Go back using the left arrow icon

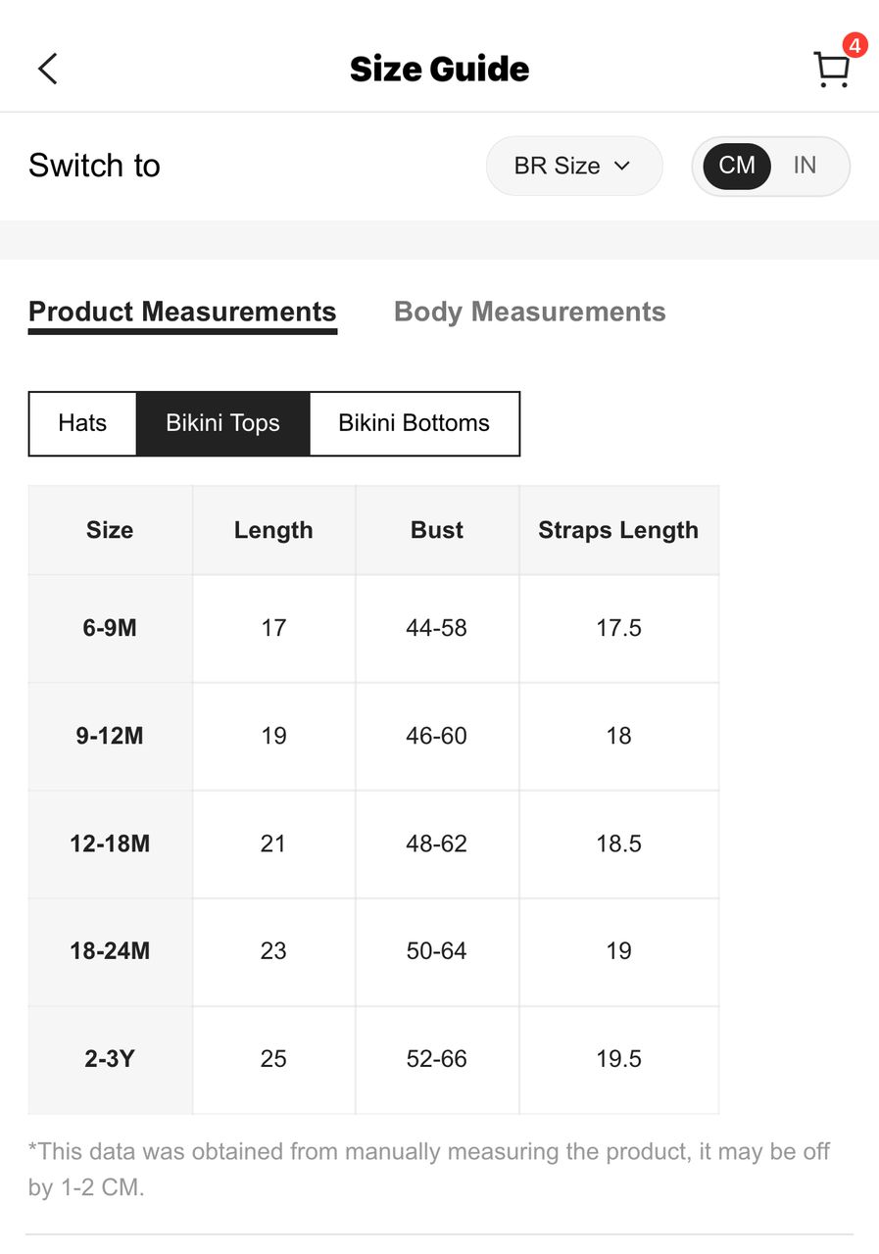click(x=47, y=69)
